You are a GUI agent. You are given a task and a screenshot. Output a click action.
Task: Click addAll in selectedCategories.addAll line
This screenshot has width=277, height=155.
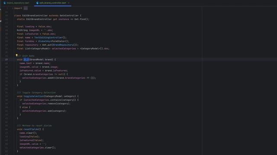point(52,78)
